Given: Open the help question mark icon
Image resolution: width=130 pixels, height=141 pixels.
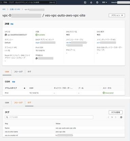Looking at the screenshot, I should tap(97, 2).
